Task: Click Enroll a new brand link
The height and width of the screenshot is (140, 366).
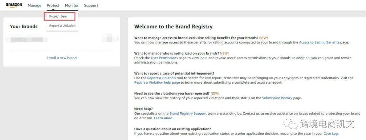Action: click(62, 58)
